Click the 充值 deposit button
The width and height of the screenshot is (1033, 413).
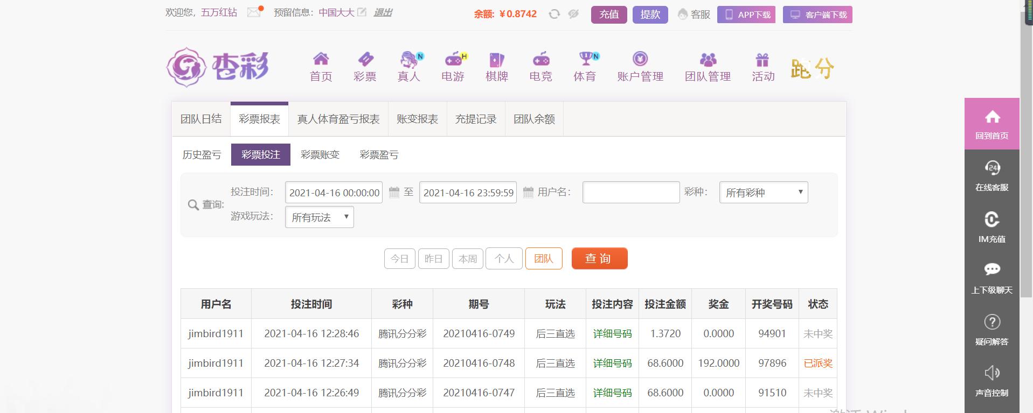click(x=609, y=15)
